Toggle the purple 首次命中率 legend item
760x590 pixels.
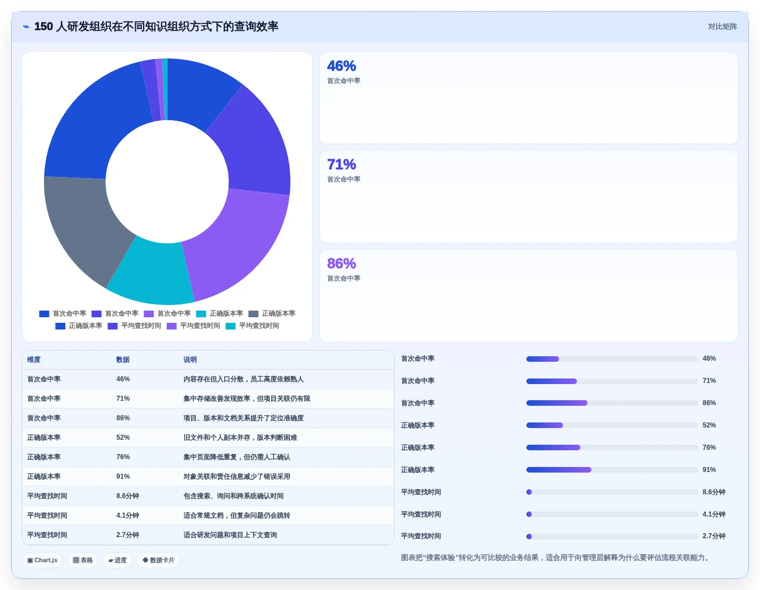[x=167, y=313]
